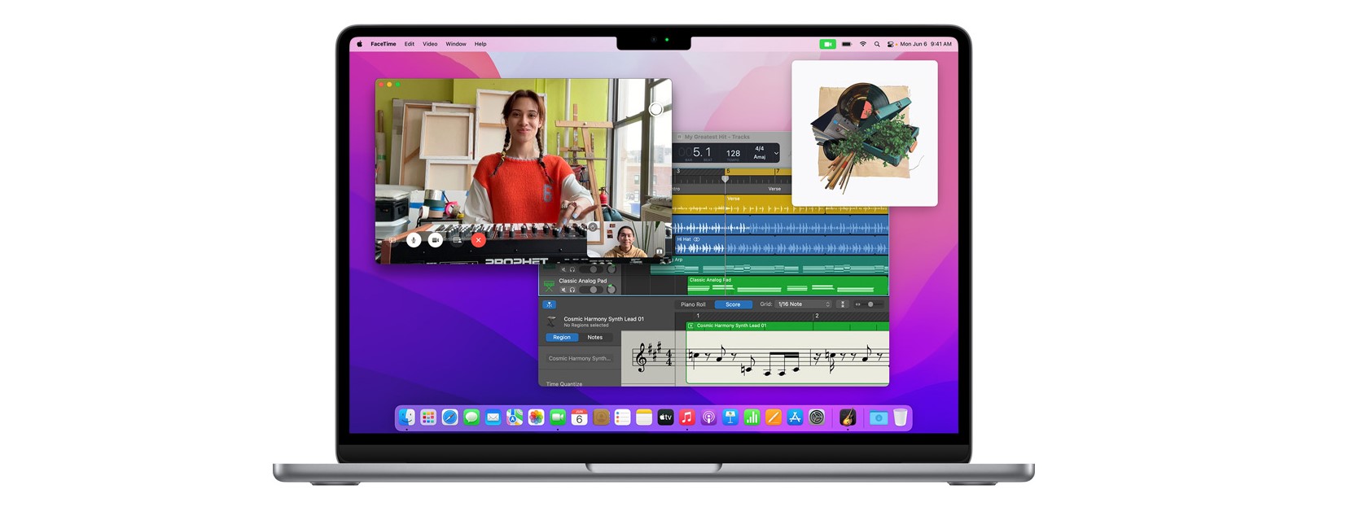This screenshot has width=1359, height=529.
Task: Open Control Center in menu bar
Action: (890, 44)
